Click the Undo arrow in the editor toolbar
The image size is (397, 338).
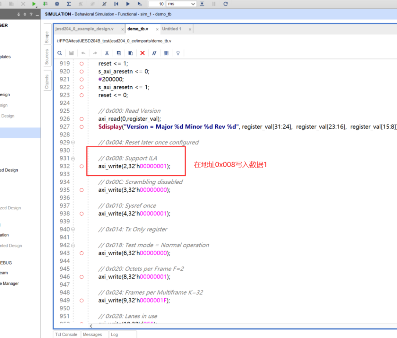[83, 53]
